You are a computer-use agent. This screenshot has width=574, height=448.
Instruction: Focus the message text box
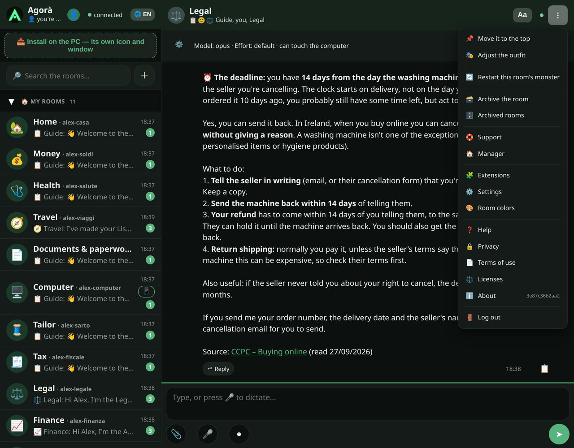tap(368, 403)
